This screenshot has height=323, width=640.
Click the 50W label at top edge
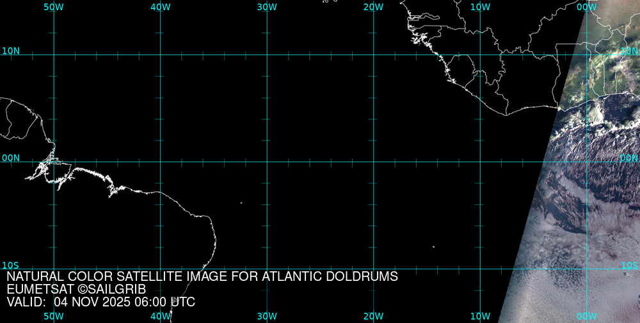pyautogui.click(x=54, y=6)
